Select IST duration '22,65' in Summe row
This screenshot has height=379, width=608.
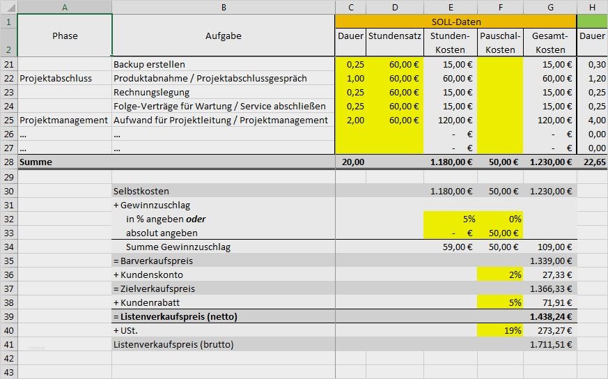pos(593,162)
